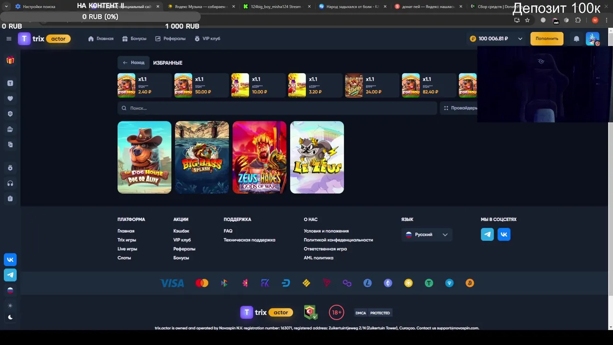Screen dimensions: 613x345
Task: Open Техническая поддержка footer link
Action: pos(250,240)
